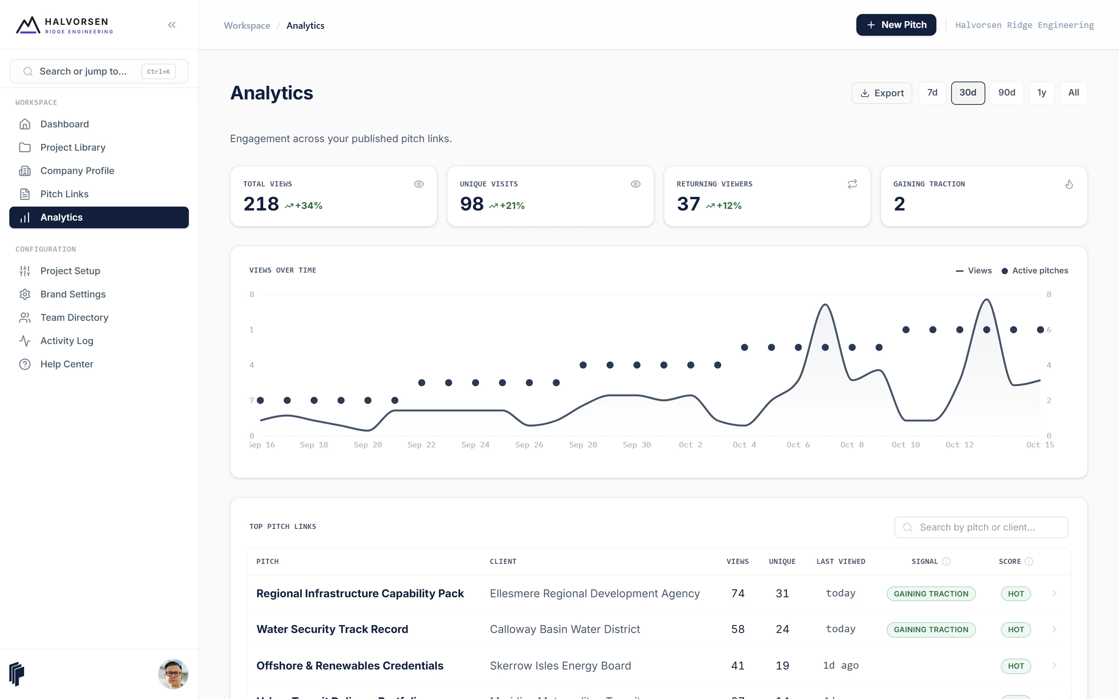Open Regional Infrastructure Capability Pack pitch

coord(360,593)
